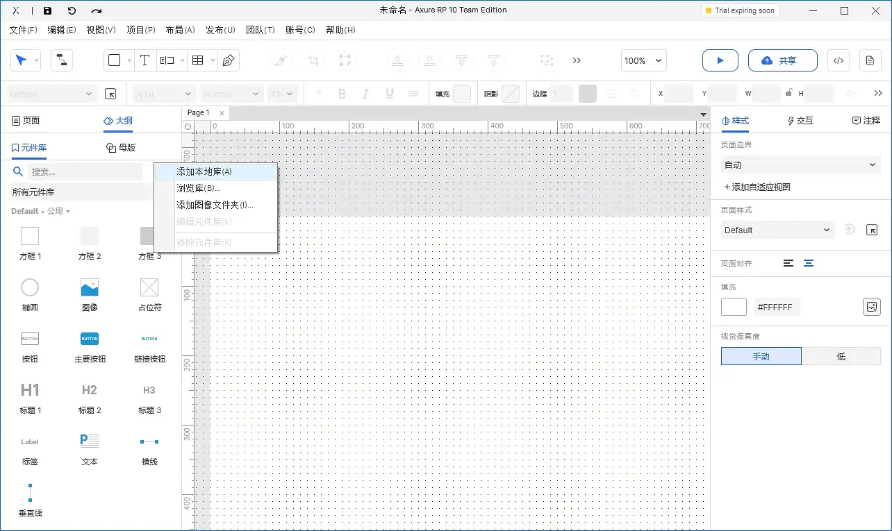
Task: Select the rectangle shape tool
Action: coord(115,60)
